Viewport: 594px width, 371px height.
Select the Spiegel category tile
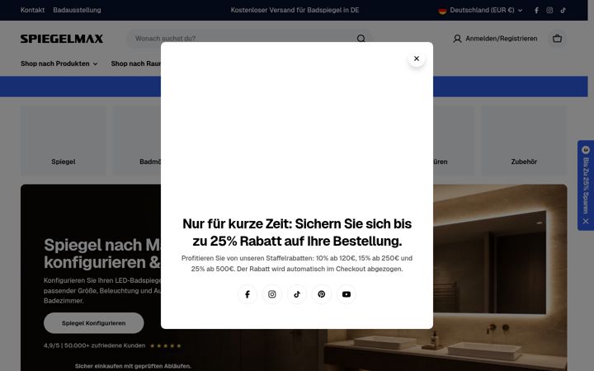(x=64, y=140)
